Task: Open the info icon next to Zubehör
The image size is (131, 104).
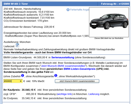Action: 23,75
